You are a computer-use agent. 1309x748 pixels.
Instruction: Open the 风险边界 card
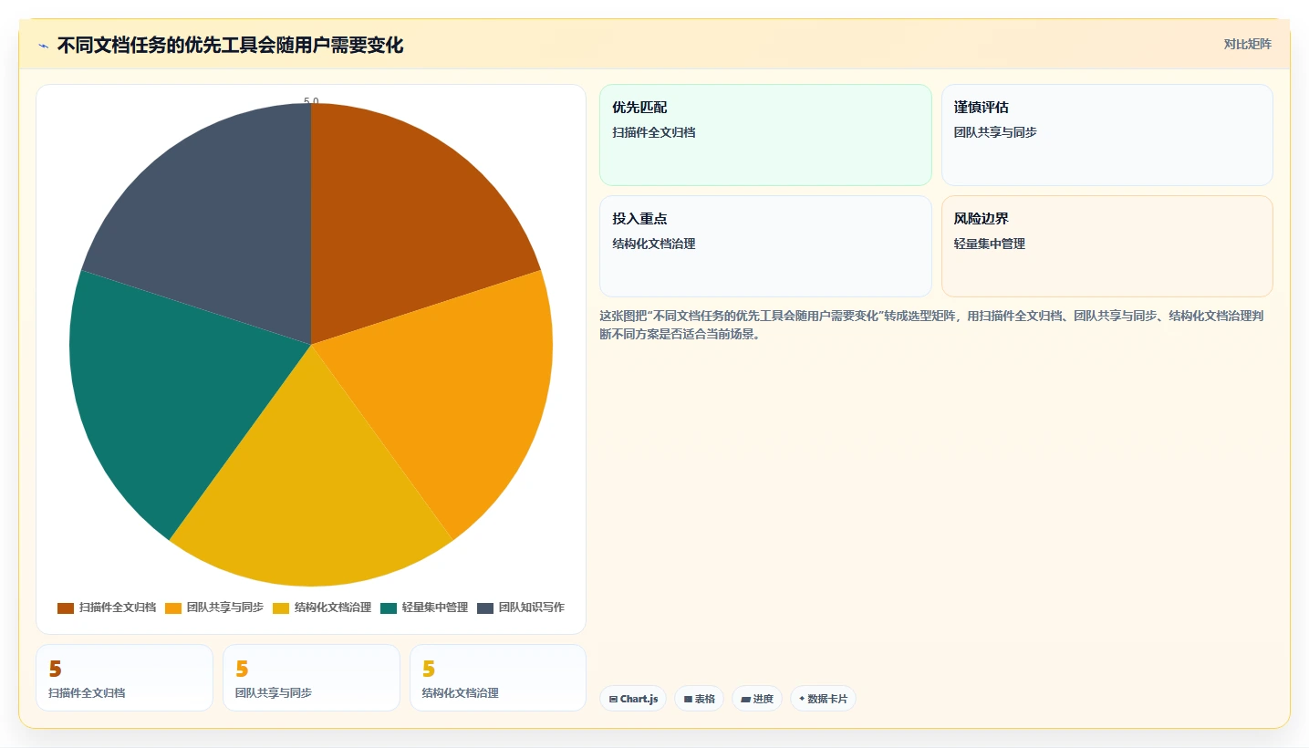1106,246
